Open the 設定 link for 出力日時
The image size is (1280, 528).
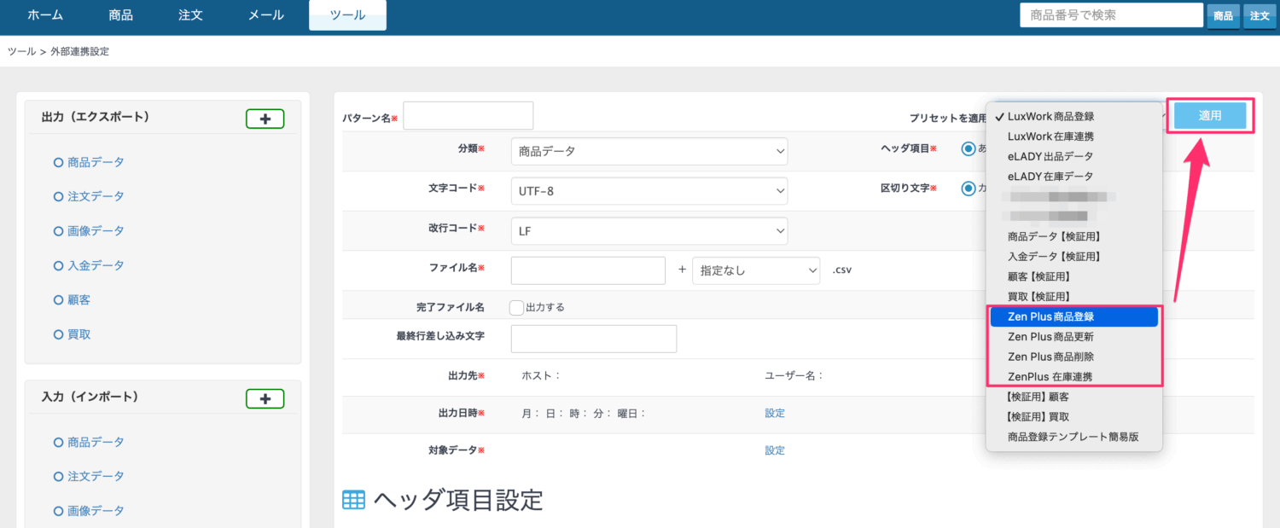pos(775,413)
